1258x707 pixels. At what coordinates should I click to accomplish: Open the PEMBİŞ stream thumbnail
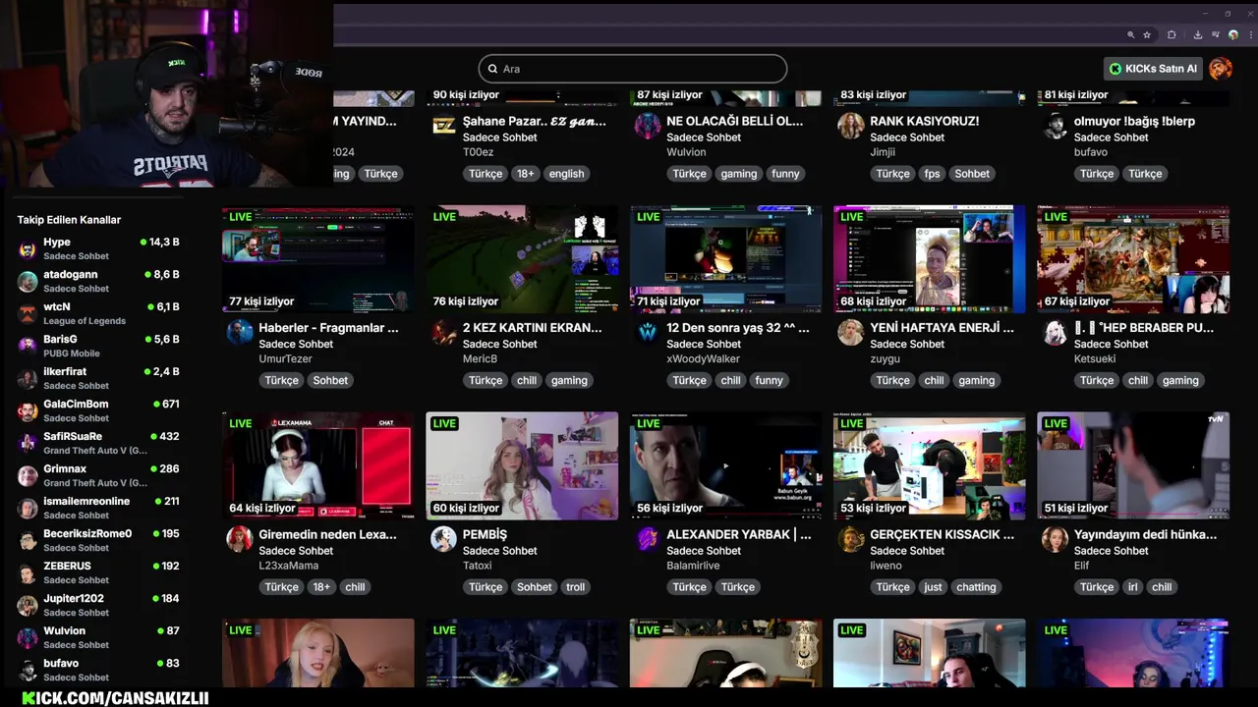coord(522,465)
